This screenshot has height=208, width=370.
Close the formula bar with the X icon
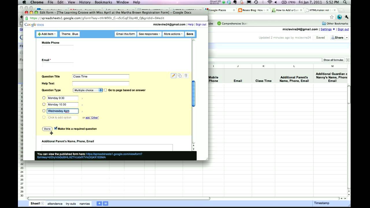[x=347, y=60]
